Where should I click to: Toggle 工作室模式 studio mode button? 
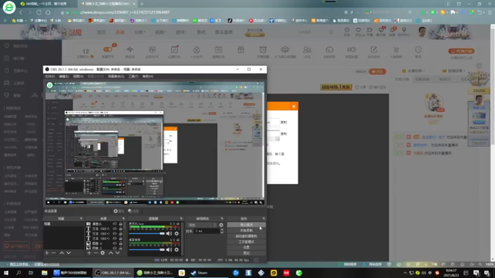tap(246, 242)
